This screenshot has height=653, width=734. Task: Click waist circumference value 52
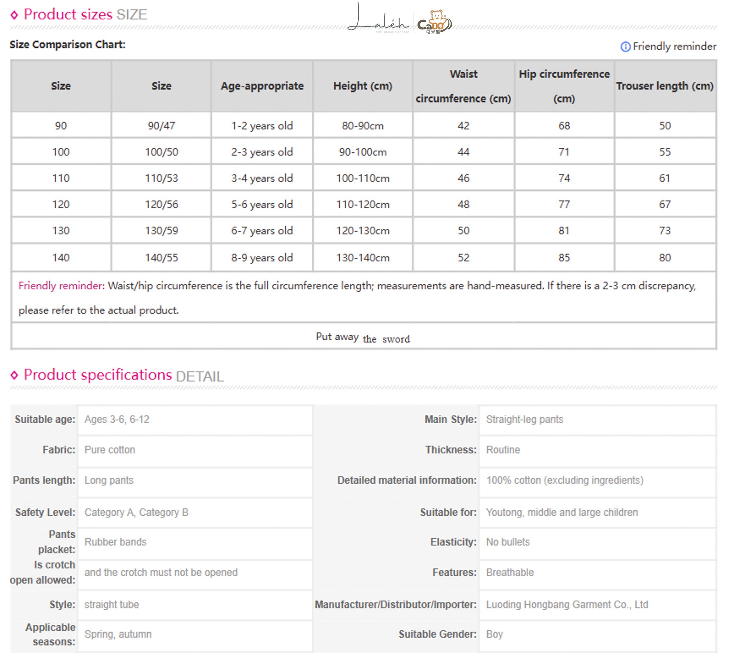pyautogui.click(x=463, y=258)
